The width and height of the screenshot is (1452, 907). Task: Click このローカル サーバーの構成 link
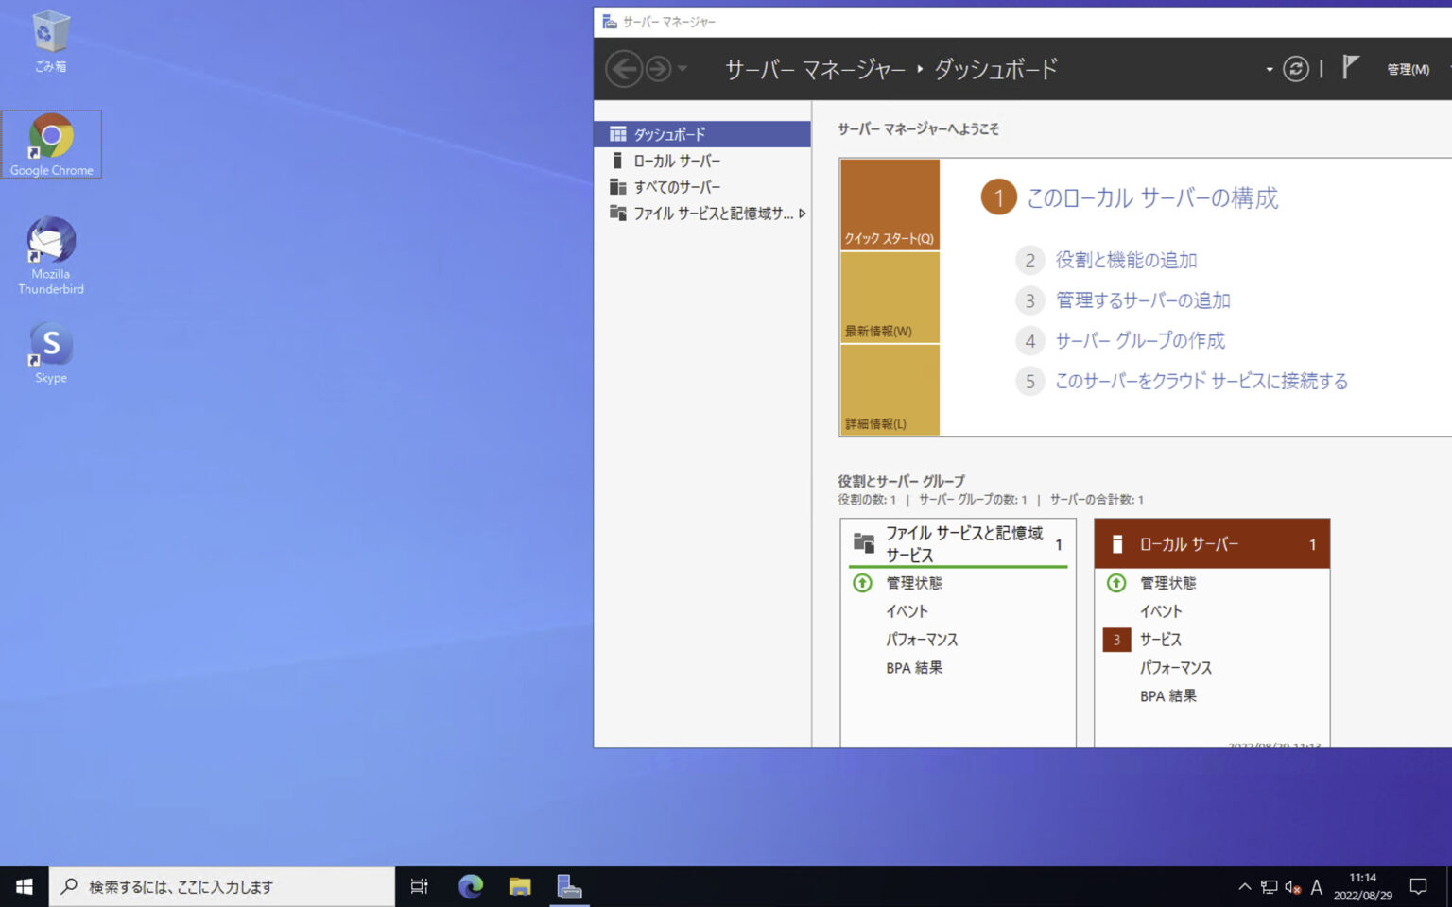(x=1152, y=197)
